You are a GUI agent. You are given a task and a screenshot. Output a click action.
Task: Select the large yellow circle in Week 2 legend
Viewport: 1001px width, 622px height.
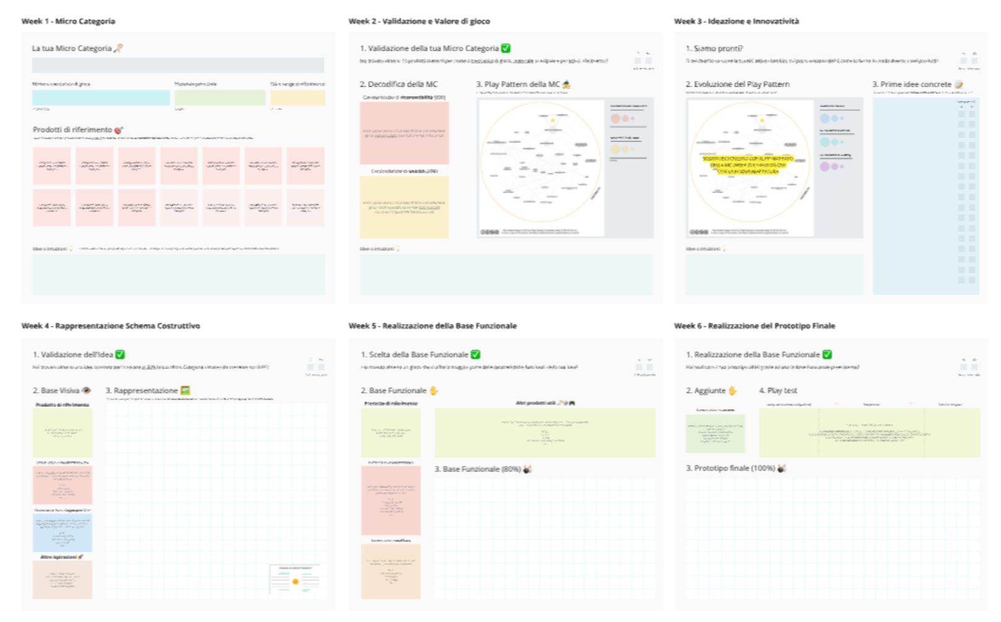(616, 149)
